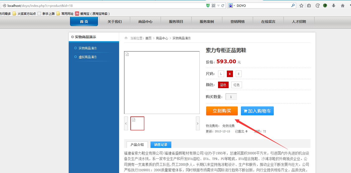Viewport: 351px width, 173px height.
Task: Click the breadcrumb home icon
Action: (x=126, y=38)
